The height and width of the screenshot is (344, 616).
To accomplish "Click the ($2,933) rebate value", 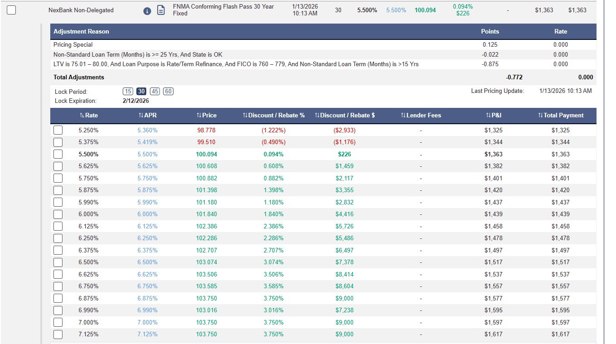I will [345, 130].
